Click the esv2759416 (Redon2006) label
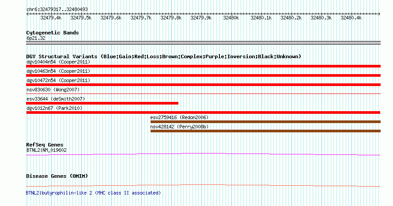This screenshot has height=206, width=393. point(179,117)
